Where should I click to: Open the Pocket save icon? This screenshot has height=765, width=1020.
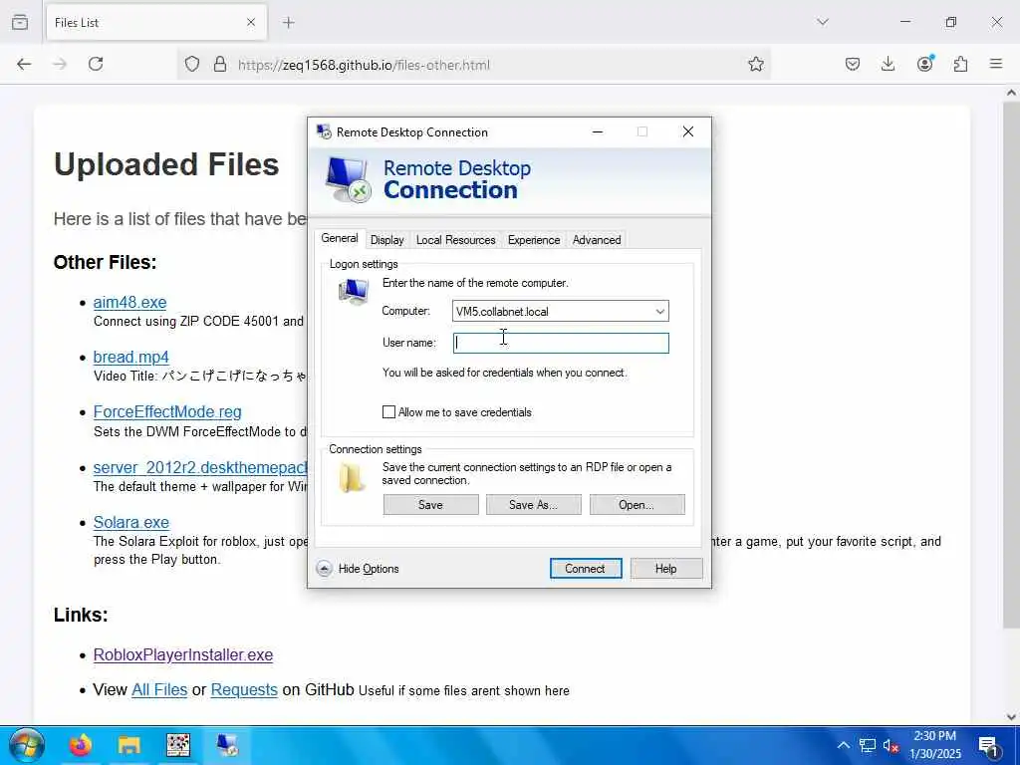(853, 64)
